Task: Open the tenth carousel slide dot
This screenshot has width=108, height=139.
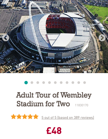Action: click(x=79, y=83)
